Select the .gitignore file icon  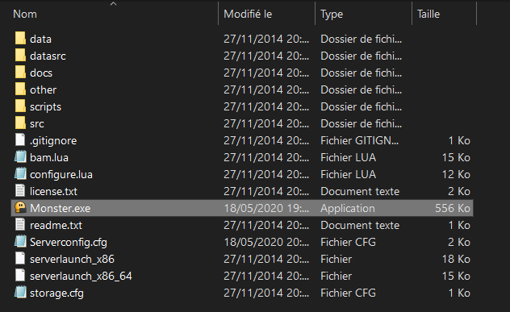(x=20, y=139)
